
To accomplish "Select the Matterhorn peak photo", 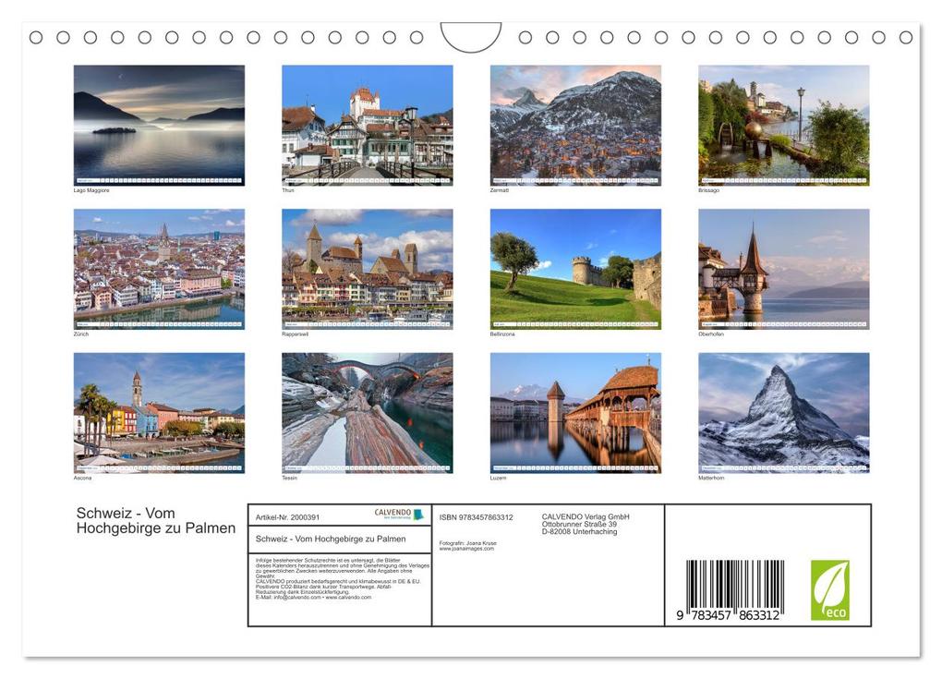I will click(783, 413).
